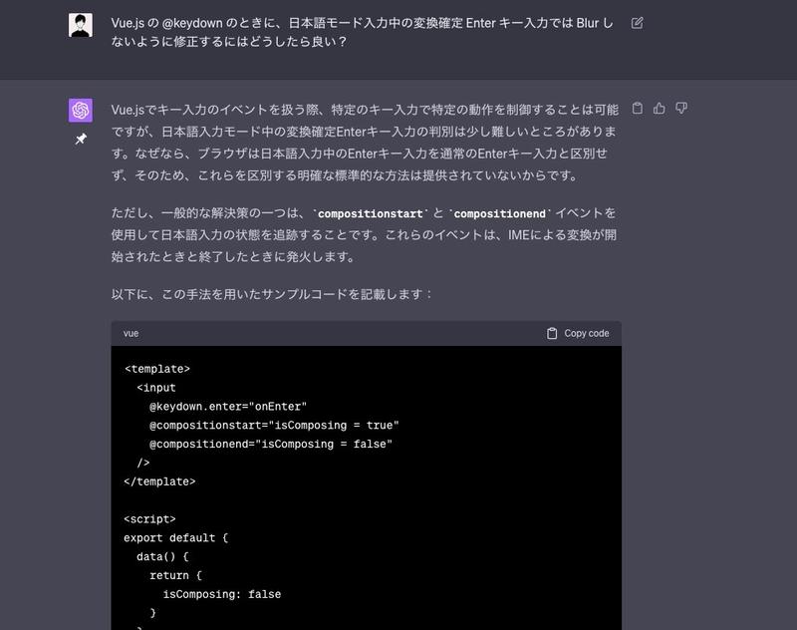Copy the assistant response via clipboard icon

point(637,109)
